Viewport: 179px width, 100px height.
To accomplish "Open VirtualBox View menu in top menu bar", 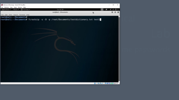I will click(x=11, y=7).
